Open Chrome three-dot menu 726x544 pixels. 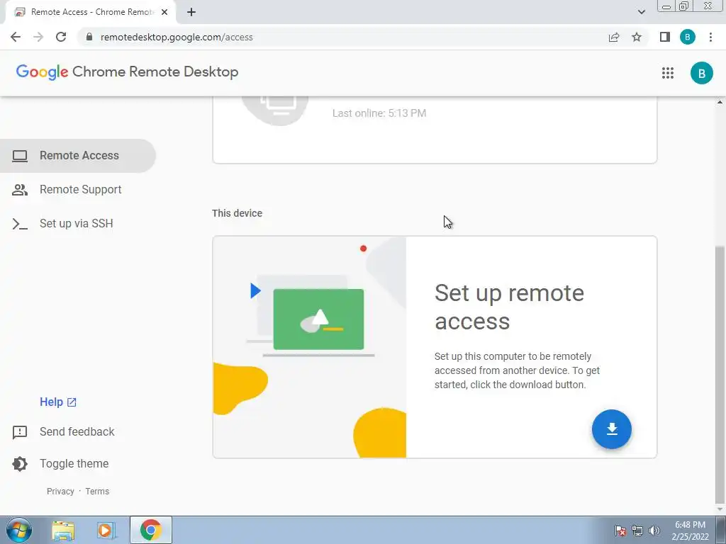(710, 37)
